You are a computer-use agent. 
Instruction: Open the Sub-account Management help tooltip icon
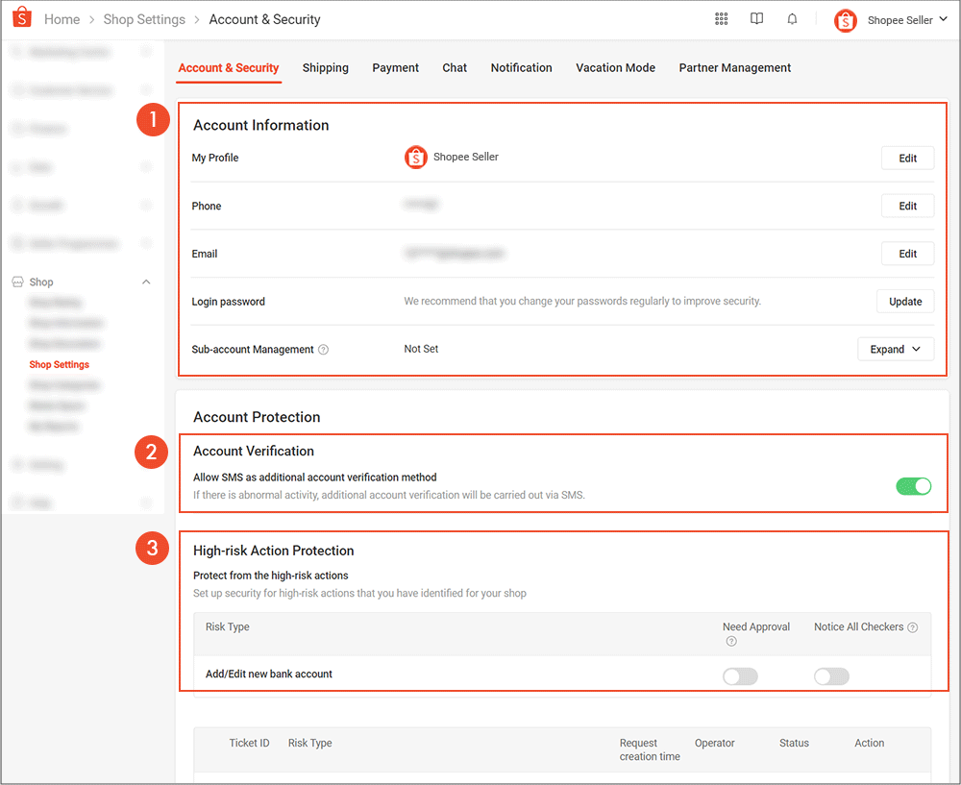pos(323,349)
